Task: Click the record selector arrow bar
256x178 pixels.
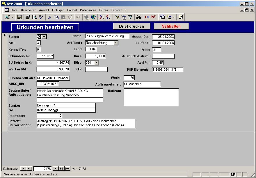Action: point(4,82)
